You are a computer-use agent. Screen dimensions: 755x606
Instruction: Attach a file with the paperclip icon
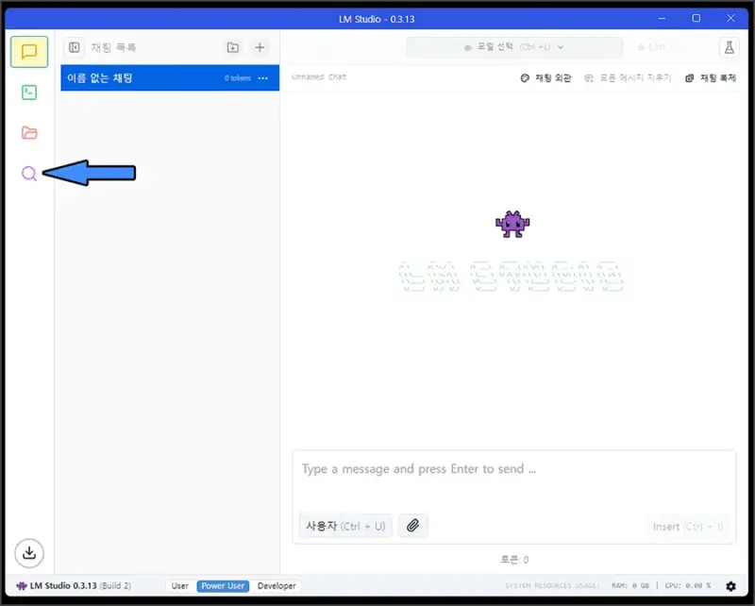[x=412, y=526]
